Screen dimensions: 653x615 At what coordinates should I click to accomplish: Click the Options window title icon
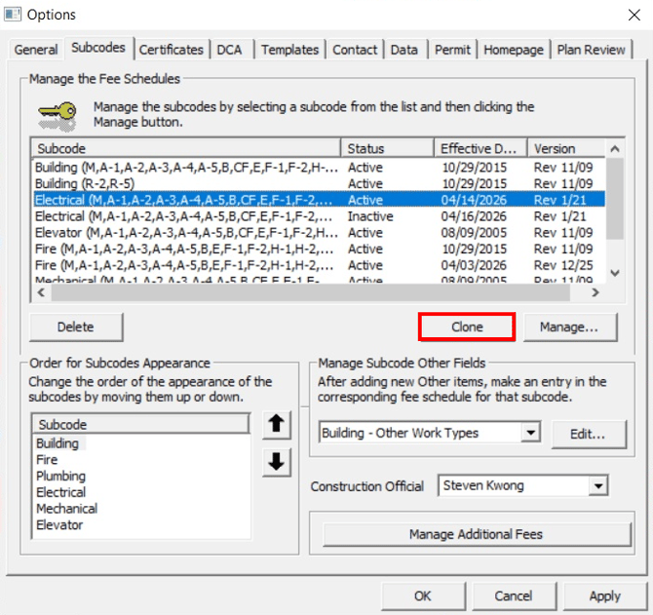click(x=13, y=15)
